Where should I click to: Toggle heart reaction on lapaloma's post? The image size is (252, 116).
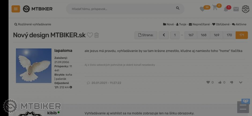point(208,82)
